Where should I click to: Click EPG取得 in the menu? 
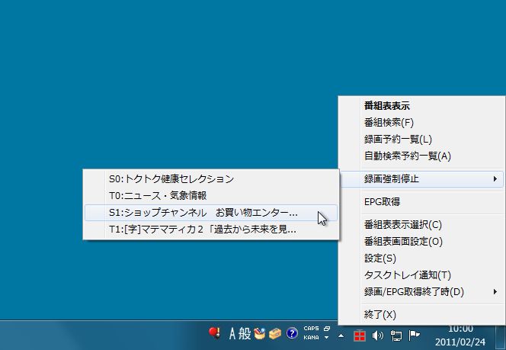422,202
